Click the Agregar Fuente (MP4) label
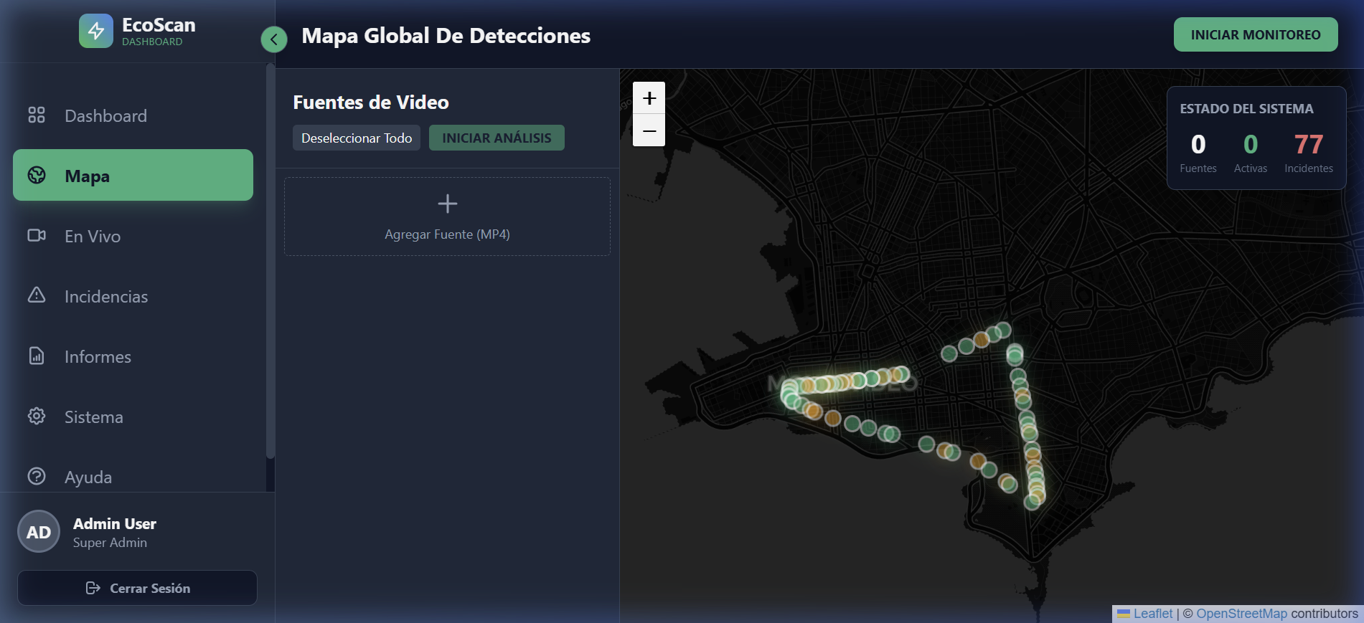Screen dimensions: 1364x623 coord(447,234)
